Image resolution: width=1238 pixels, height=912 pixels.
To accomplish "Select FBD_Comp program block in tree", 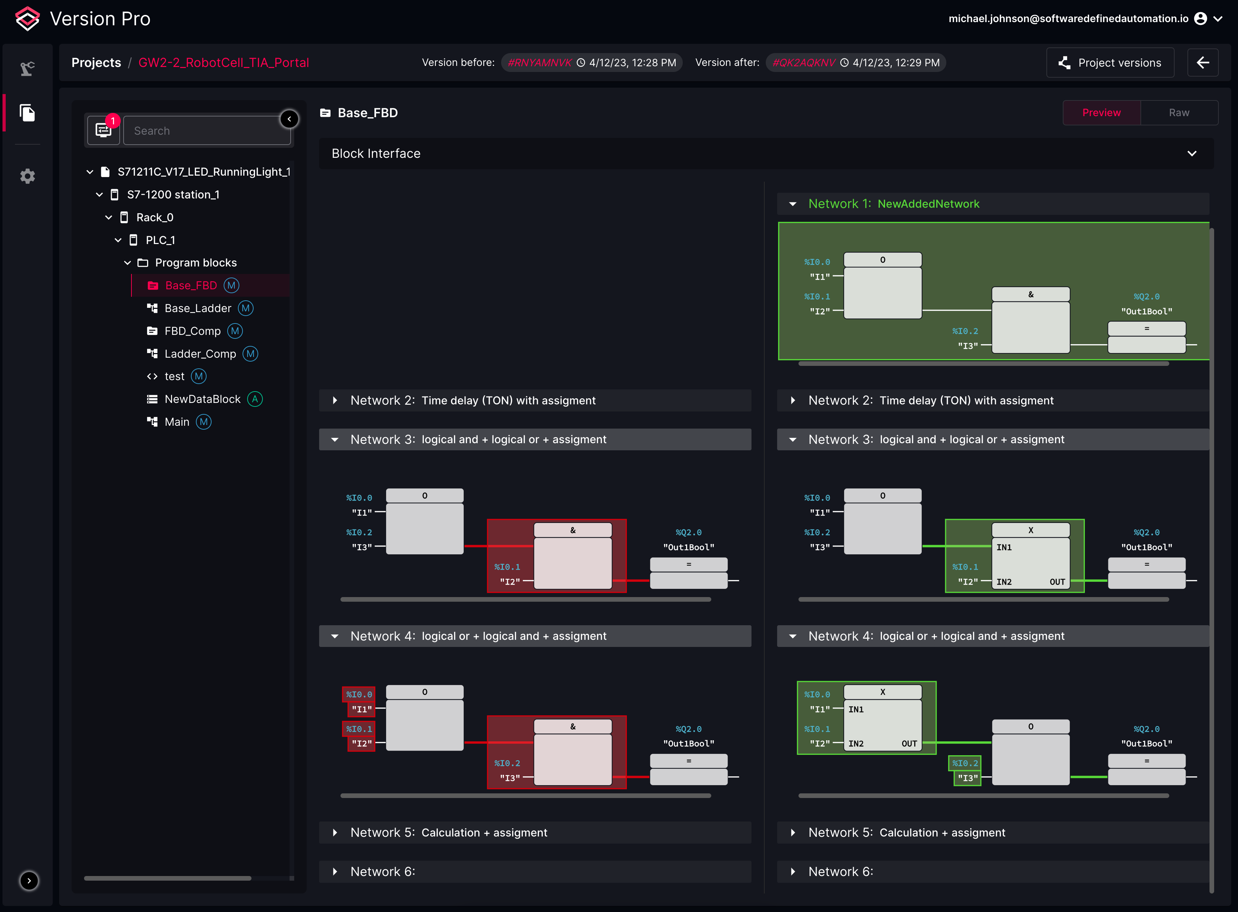I will 191,331.
